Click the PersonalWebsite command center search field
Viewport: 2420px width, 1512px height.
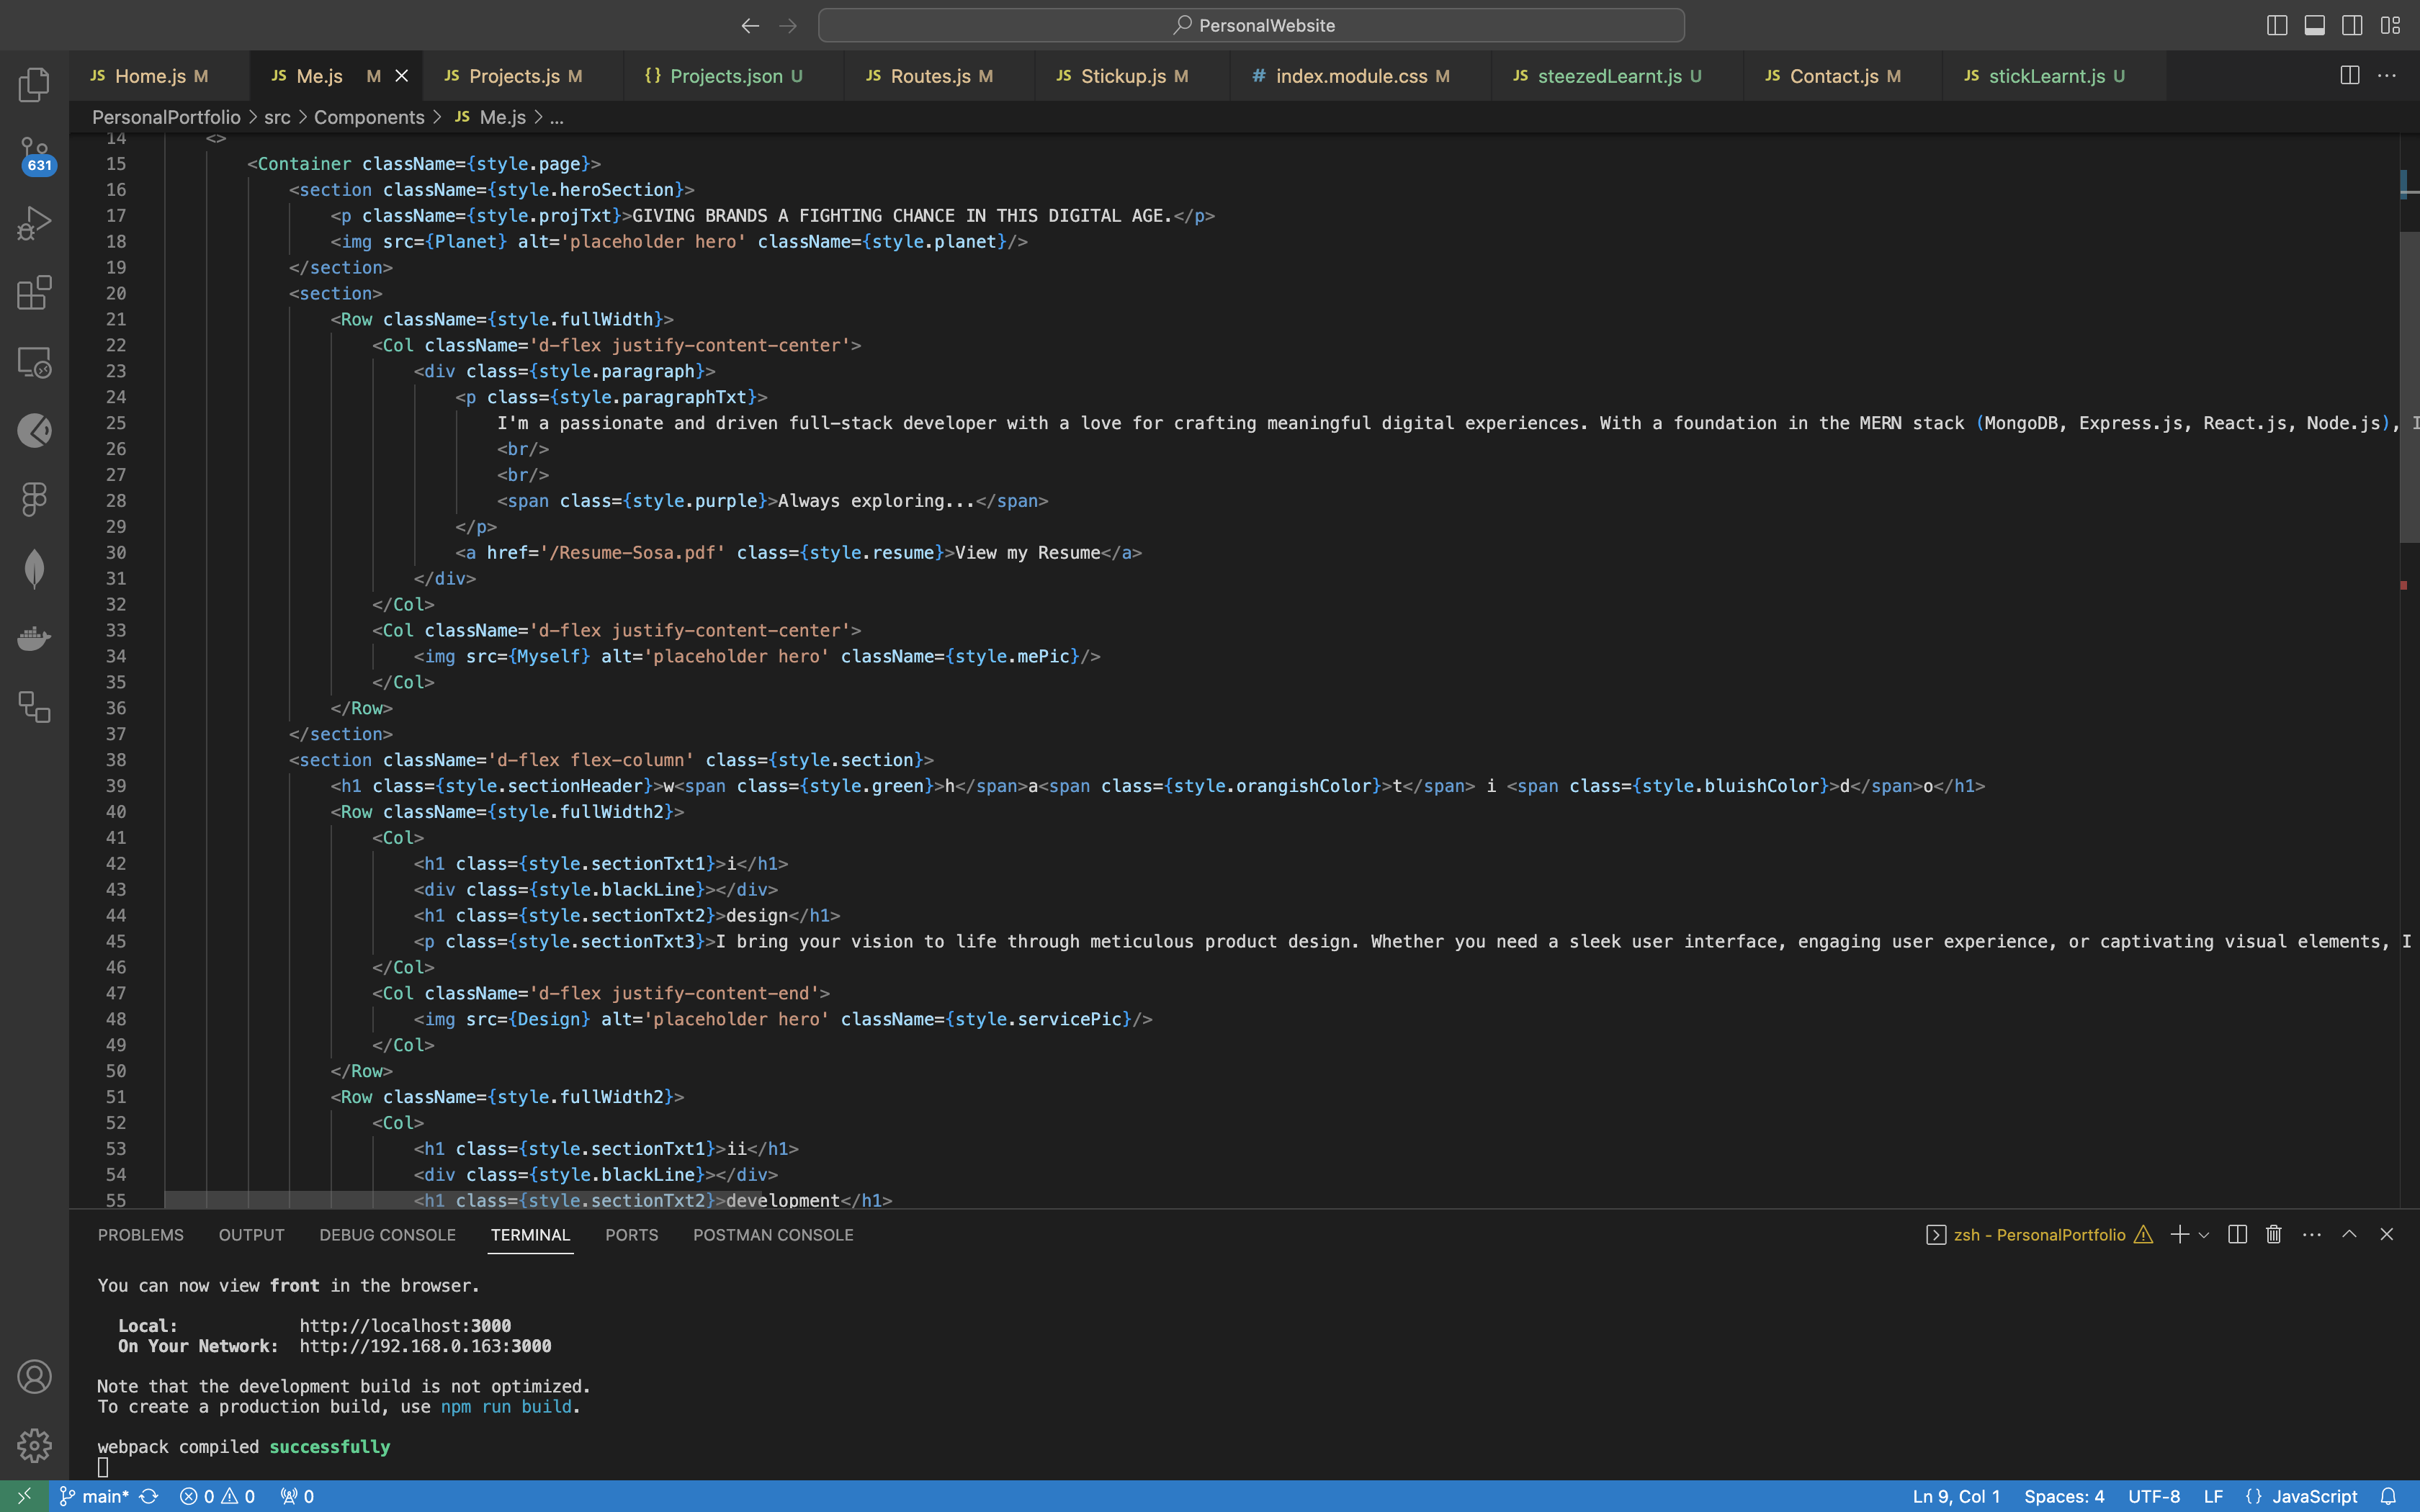point(1251,26)
